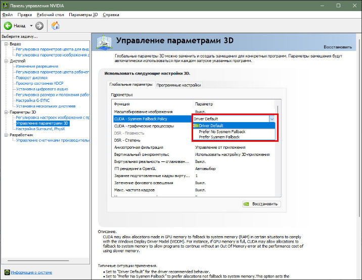Switch to Глобальные параметры tab
This screenshot has width=362, height=280.
[131, 85]
